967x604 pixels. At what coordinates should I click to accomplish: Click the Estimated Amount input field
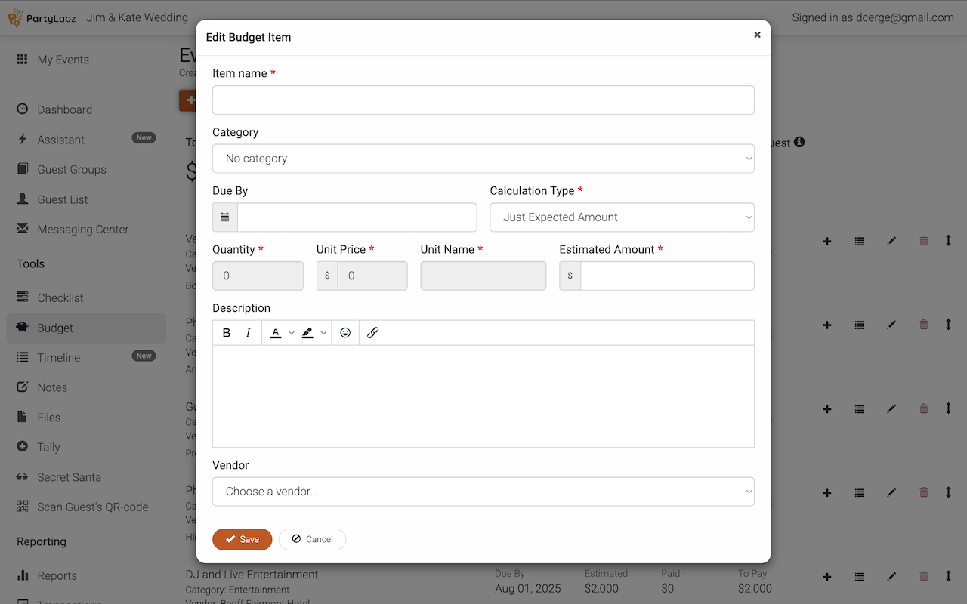[666, 276]
